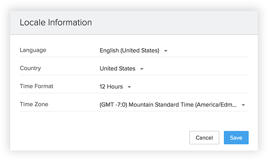
Task: Click empty footer space left of Cancel
Action: 98,138
